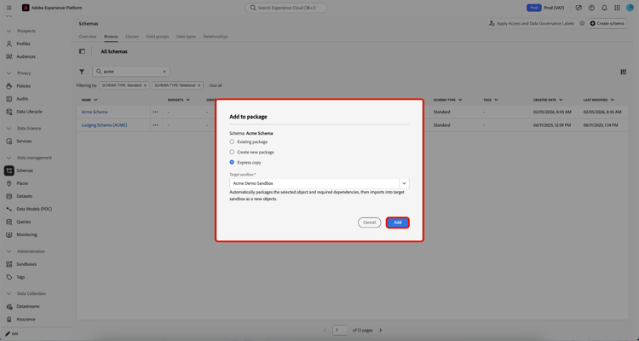Collapse the Prospects sidebar section

[9, 31]
